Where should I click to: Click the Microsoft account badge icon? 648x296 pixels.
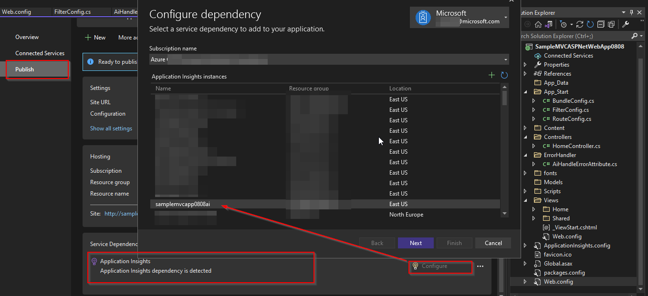click(423, 17)
